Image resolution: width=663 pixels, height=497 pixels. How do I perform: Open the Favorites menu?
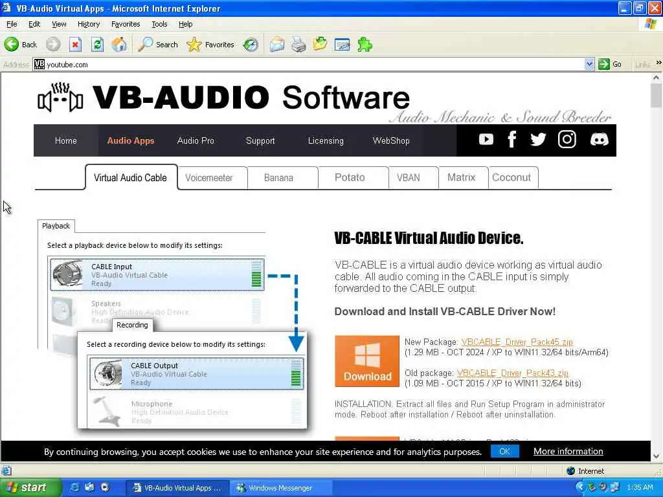click(x=126, y=24)
